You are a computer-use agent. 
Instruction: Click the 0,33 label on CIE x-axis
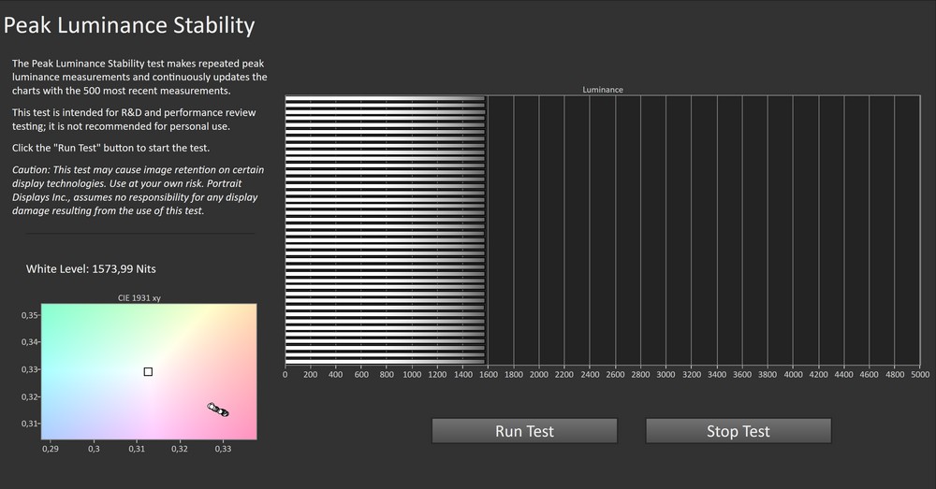point(223,449)
